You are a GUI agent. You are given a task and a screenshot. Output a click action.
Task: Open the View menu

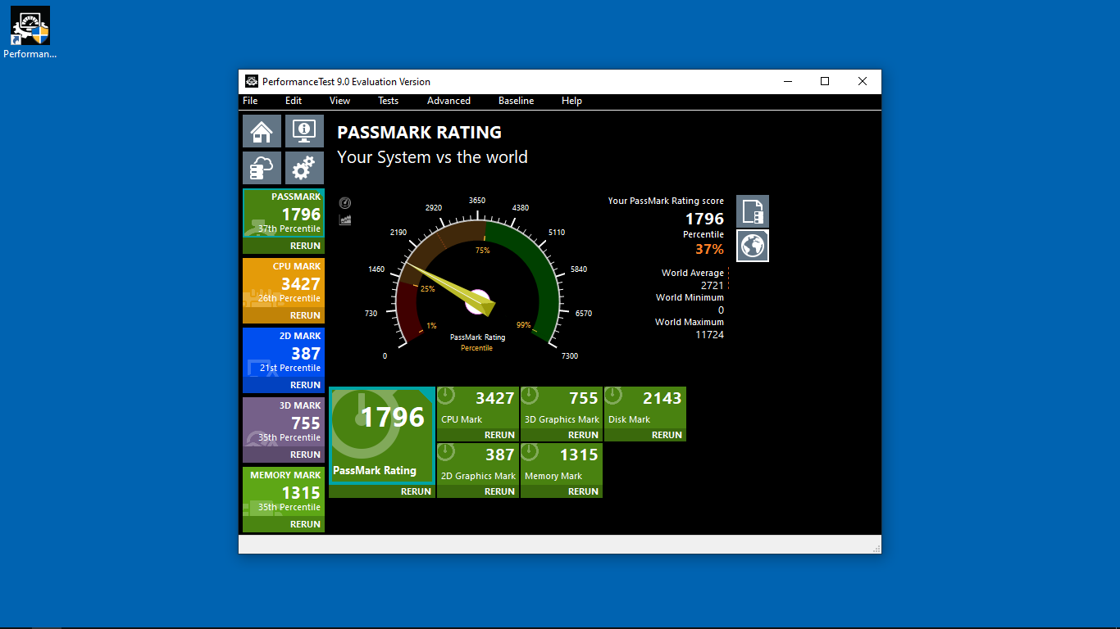(339, 101)
